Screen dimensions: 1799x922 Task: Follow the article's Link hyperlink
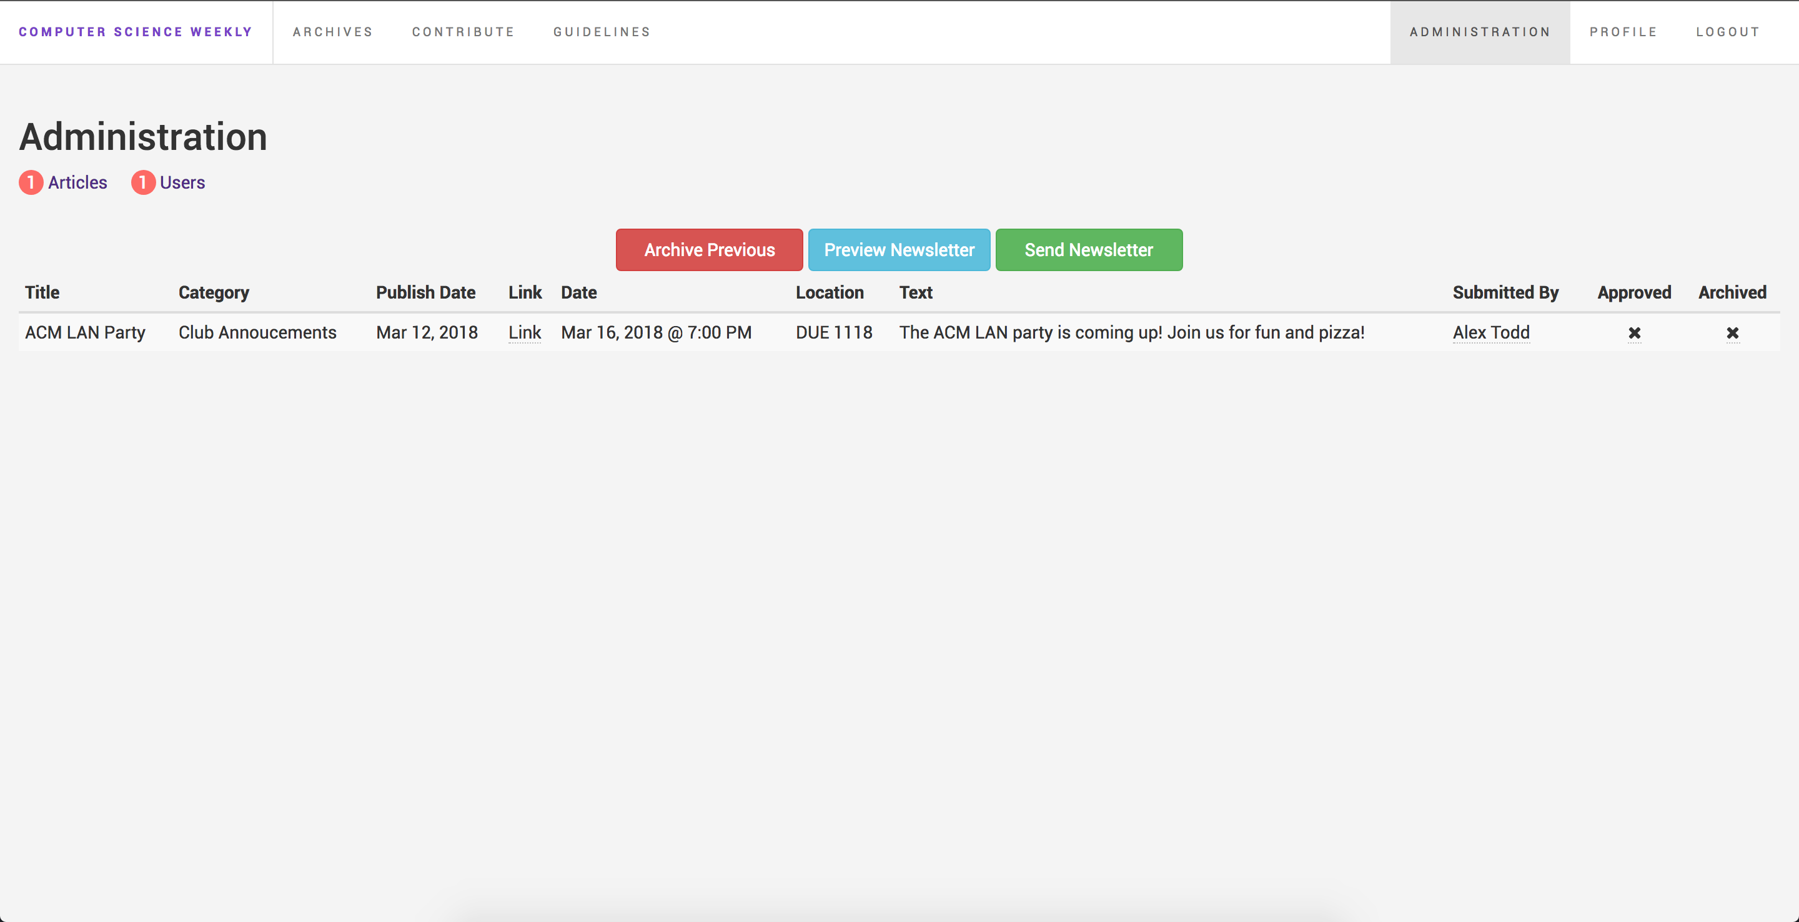525,332
